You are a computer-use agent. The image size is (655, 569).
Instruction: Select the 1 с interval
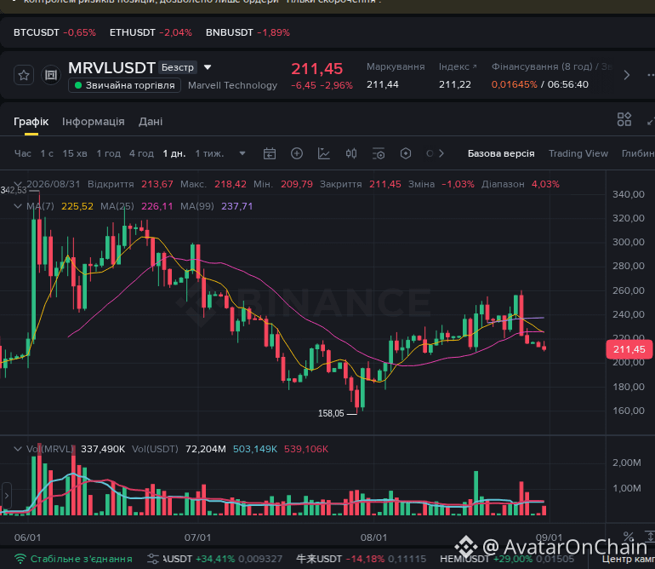coord(47,153)
